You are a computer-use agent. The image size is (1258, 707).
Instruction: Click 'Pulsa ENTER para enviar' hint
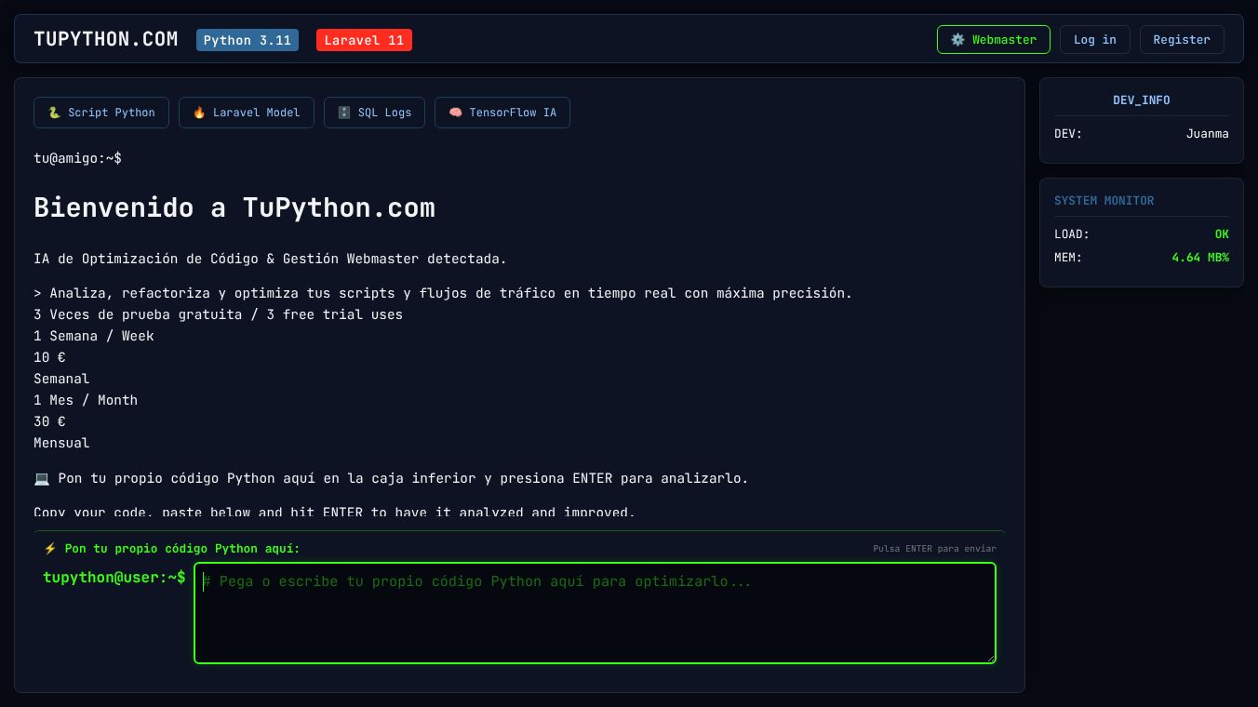934,549
